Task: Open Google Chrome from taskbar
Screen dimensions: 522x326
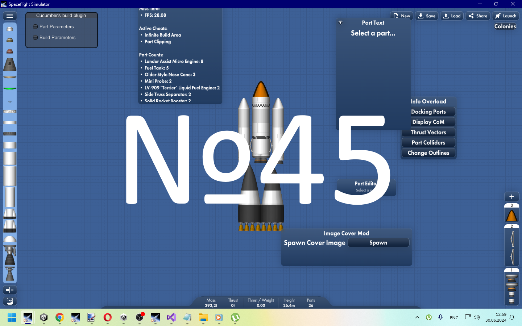Action: tap(60, 318)
